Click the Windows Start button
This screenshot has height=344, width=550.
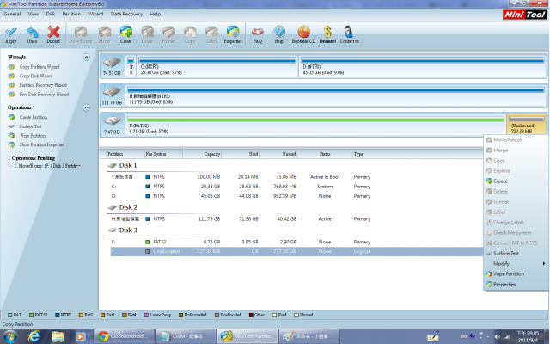[10, 336]
